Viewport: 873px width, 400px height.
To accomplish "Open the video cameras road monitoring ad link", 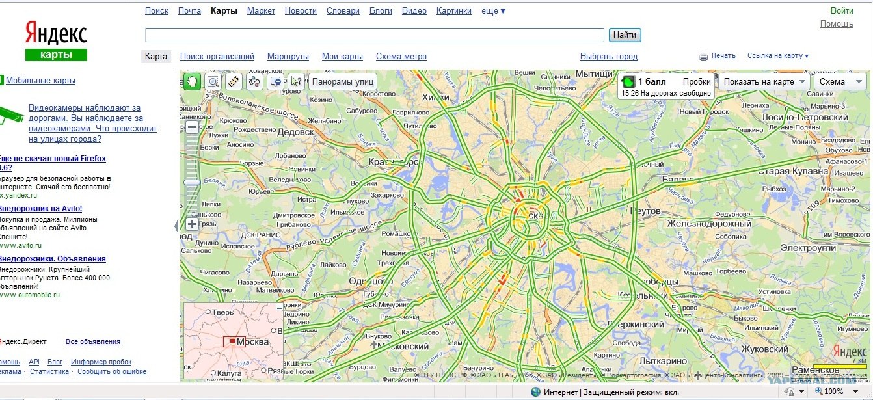I will (x=93, y=124).
